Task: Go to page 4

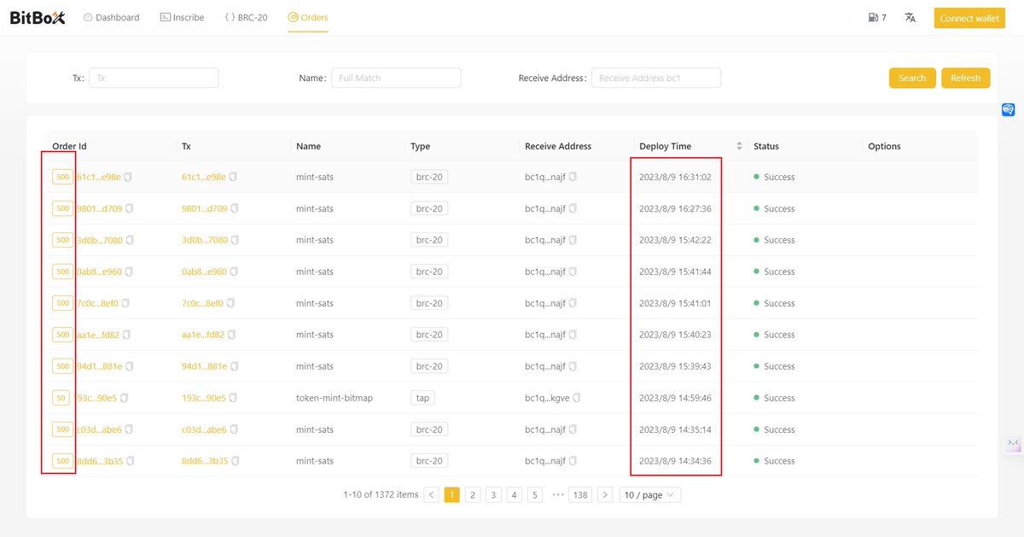Action: (x=514, y=495)
